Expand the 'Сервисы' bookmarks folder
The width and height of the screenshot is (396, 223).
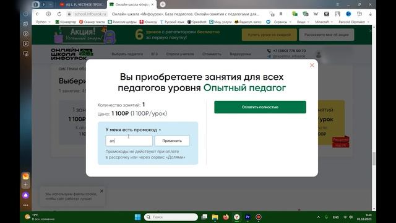coord(282,22)
